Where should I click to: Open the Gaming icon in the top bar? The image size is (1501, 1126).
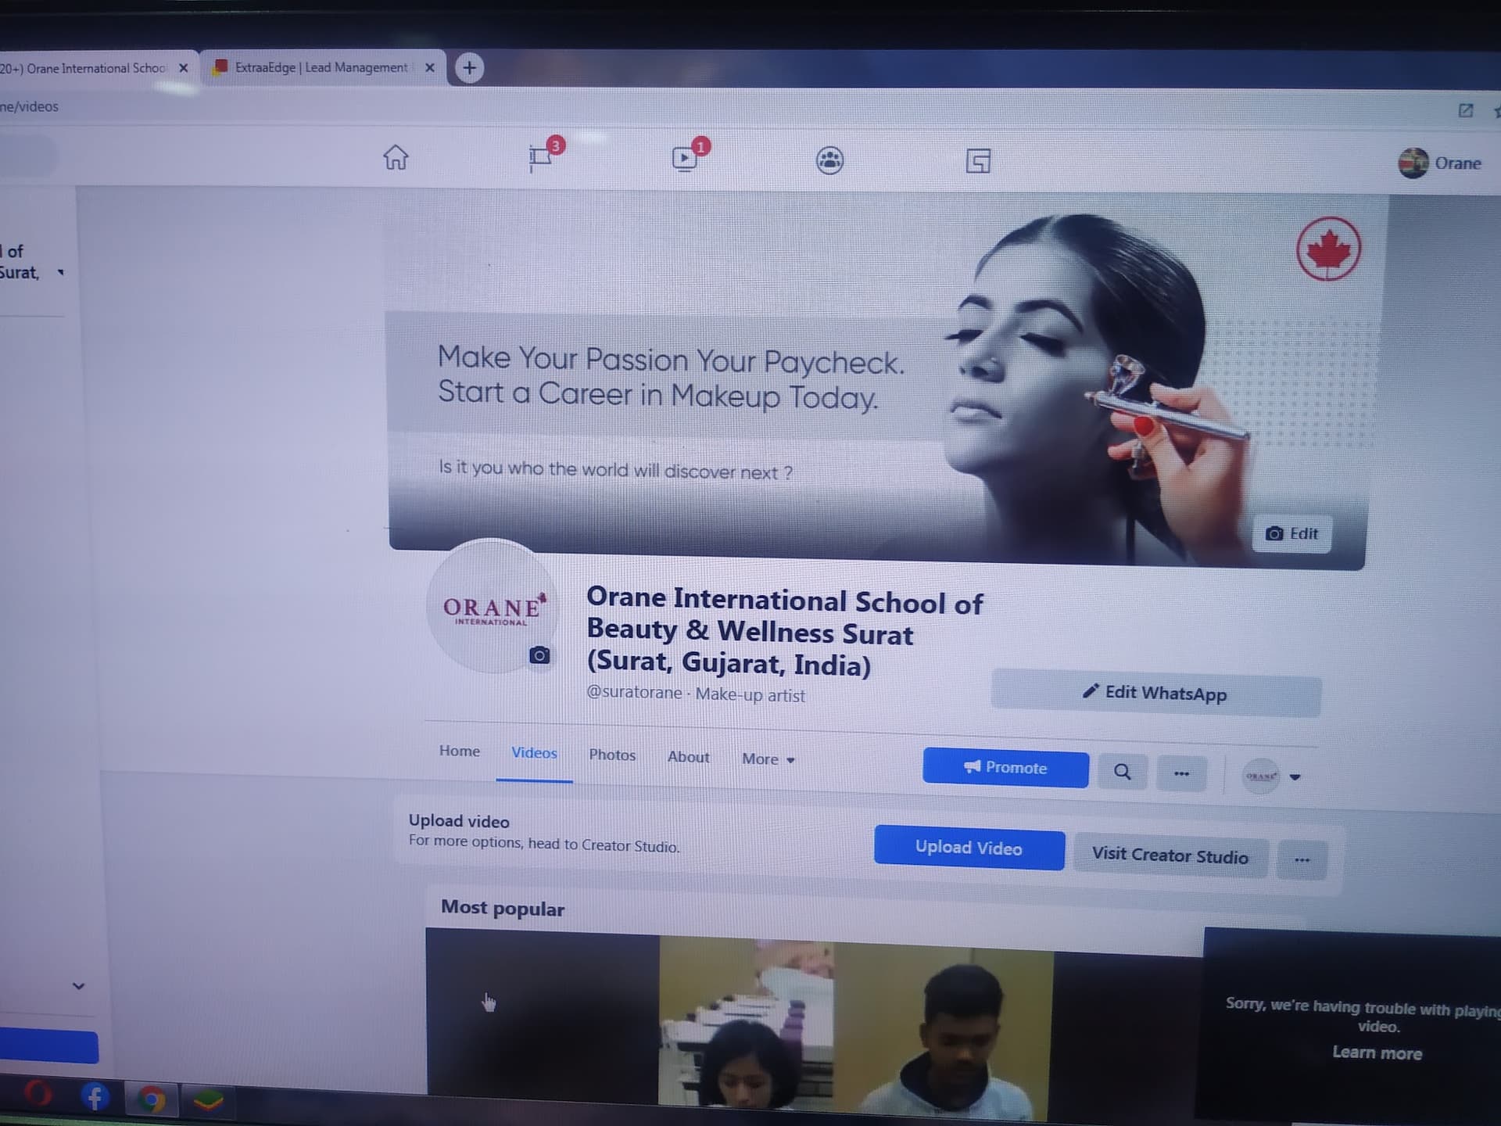click(x=978, y=162)
